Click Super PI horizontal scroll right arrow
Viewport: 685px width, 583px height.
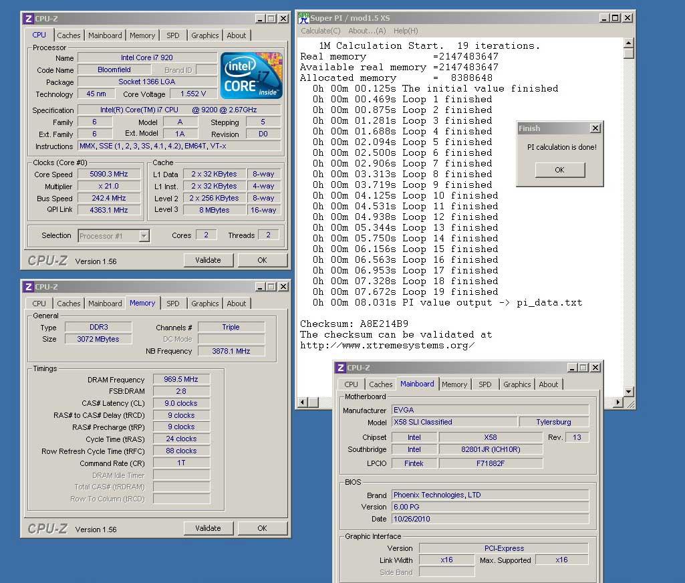(x=618, y=402)
